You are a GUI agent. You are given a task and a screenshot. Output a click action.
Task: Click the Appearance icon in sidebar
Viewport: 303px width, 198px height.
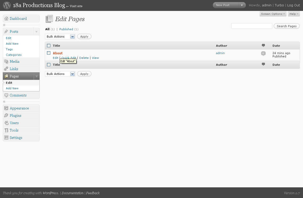(x=6, y=108)
